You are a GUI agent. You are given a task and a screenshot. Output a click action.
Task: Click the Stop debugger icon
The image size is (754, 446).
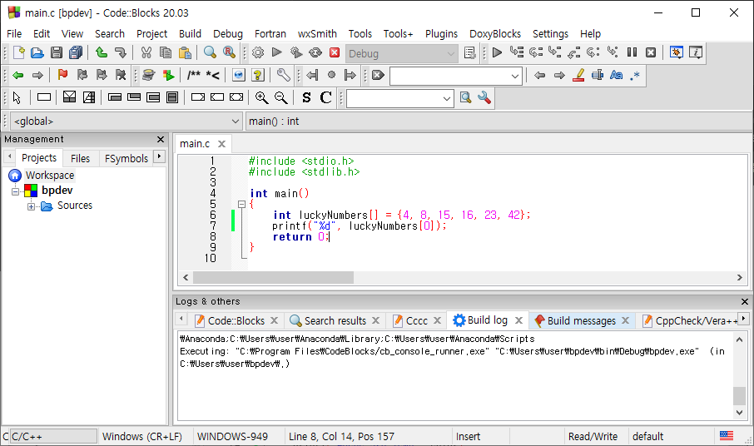(x=651, y=52)
